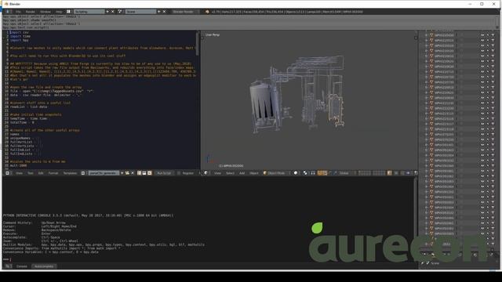Click the Autocomplete button
This screenshot has height=282, width=502.
pyautogui.click(x=44, y=266)
